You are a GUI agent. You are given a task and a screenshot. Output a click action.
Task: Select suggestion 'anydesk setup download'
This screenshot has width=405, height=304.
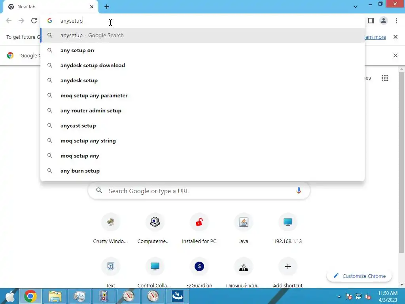202,65
